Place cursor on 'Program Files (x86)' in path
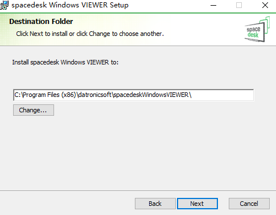276x215 pixels. click(x=50, y=95)
